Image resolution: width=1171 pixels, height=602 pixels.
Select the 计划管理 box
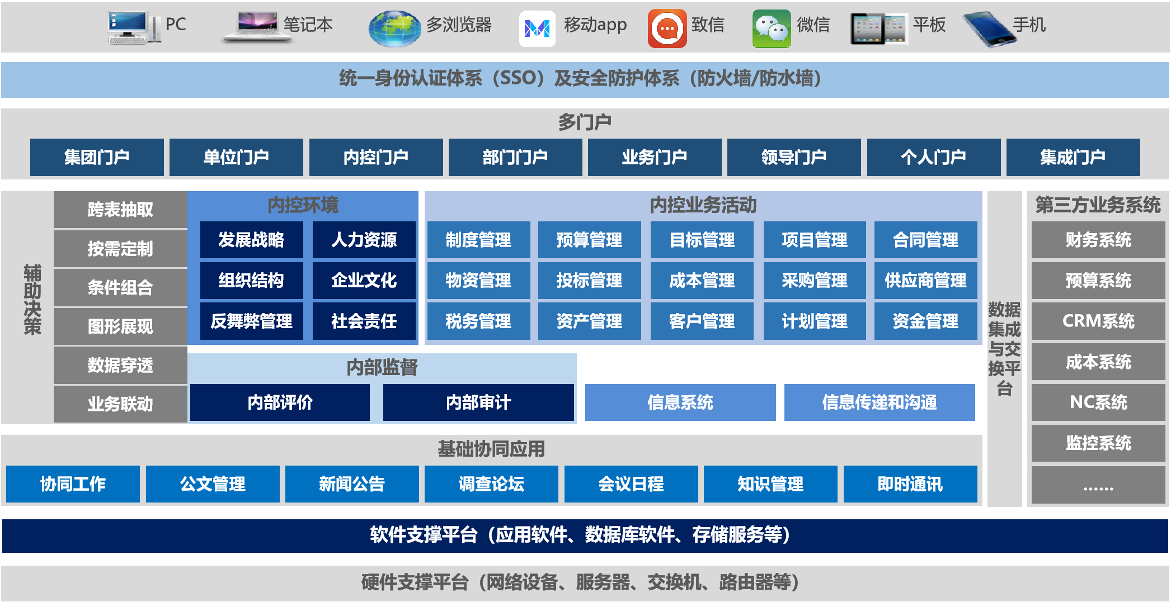[x=815, y=321]
